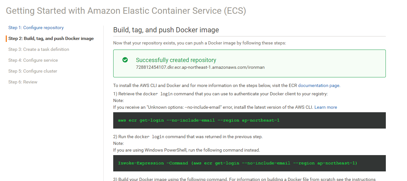Click the ironman repository URI text

tap(200, 67)
